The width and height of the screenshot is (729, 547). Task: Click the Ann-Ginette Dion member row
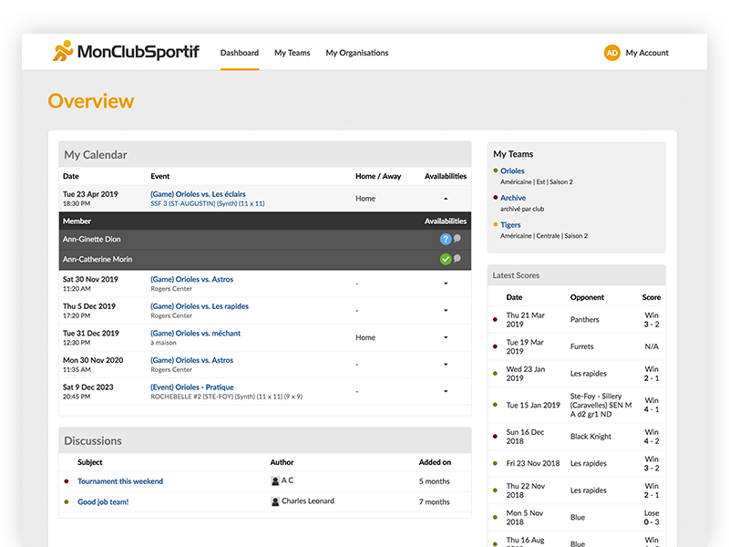point(265,240)
